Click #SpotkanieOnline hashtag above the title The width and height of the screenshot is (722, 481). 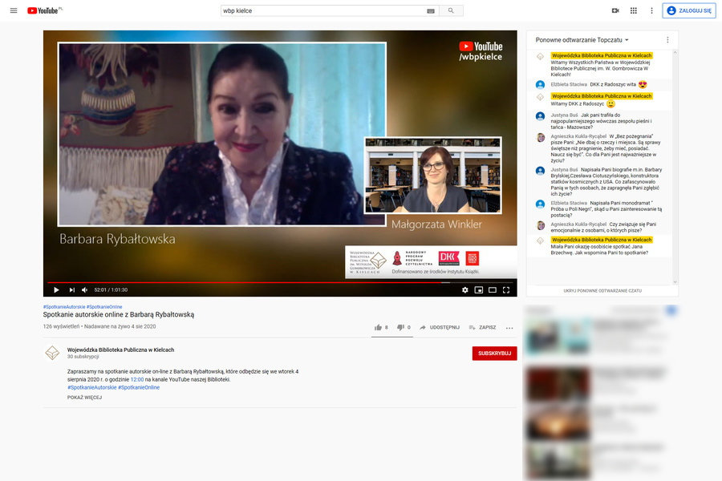(x=104, y=306)
